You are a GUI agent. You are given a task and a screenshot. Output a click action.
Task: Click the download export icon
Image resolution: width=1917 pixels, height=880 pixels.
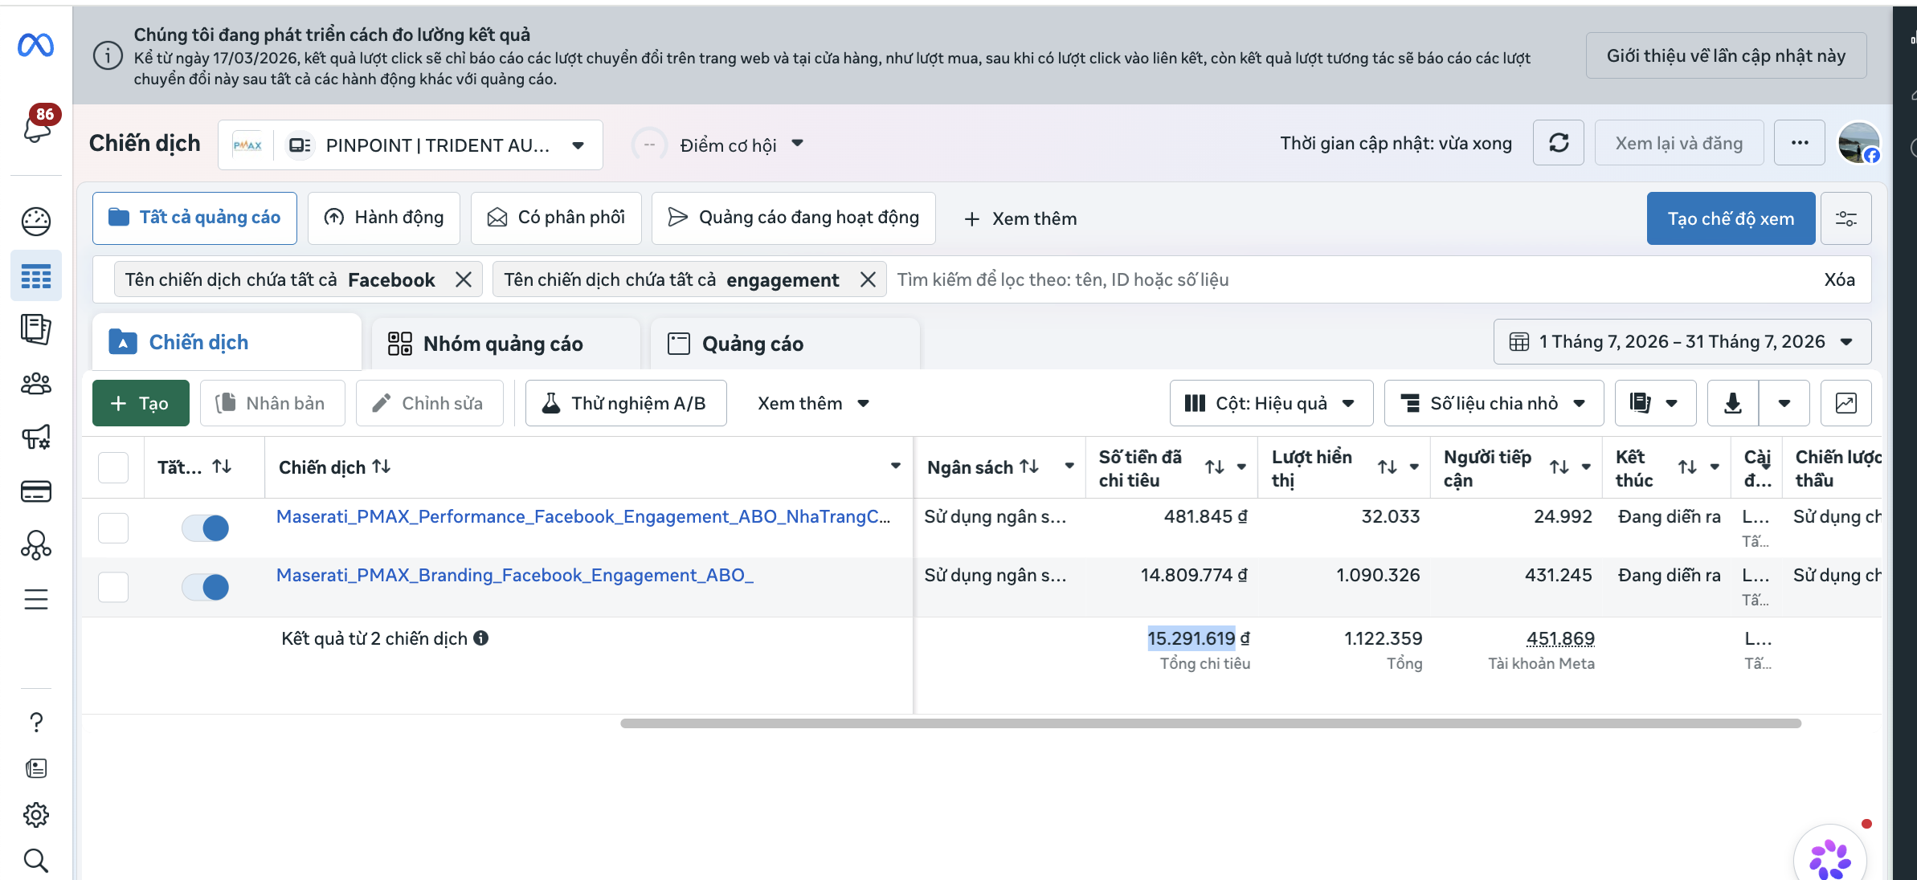pos(1732,403)
